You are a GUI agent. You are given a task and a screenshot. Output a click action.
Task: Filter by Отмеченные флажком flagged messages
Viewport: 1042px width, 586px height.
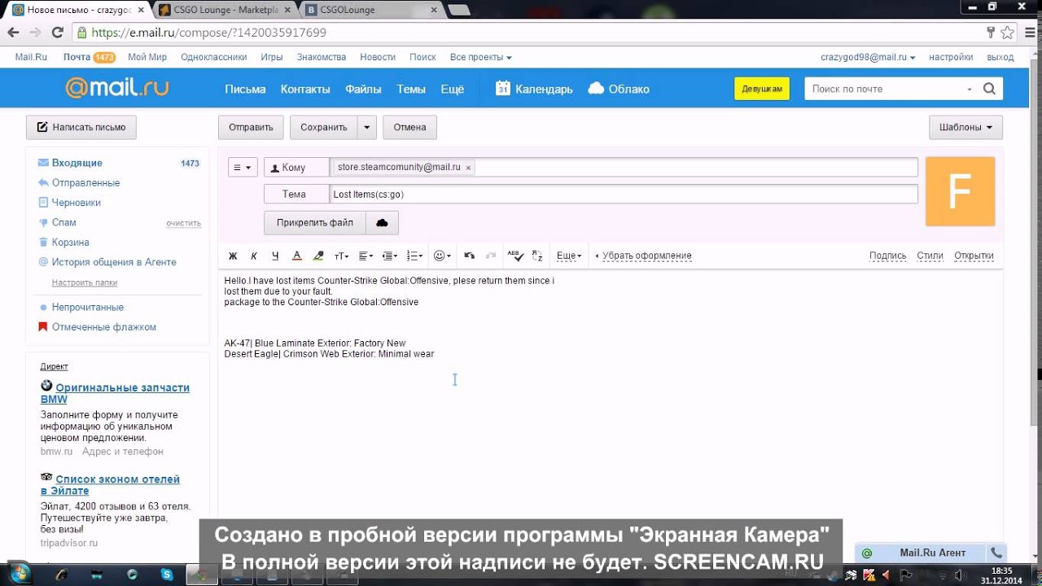[104, 326]
